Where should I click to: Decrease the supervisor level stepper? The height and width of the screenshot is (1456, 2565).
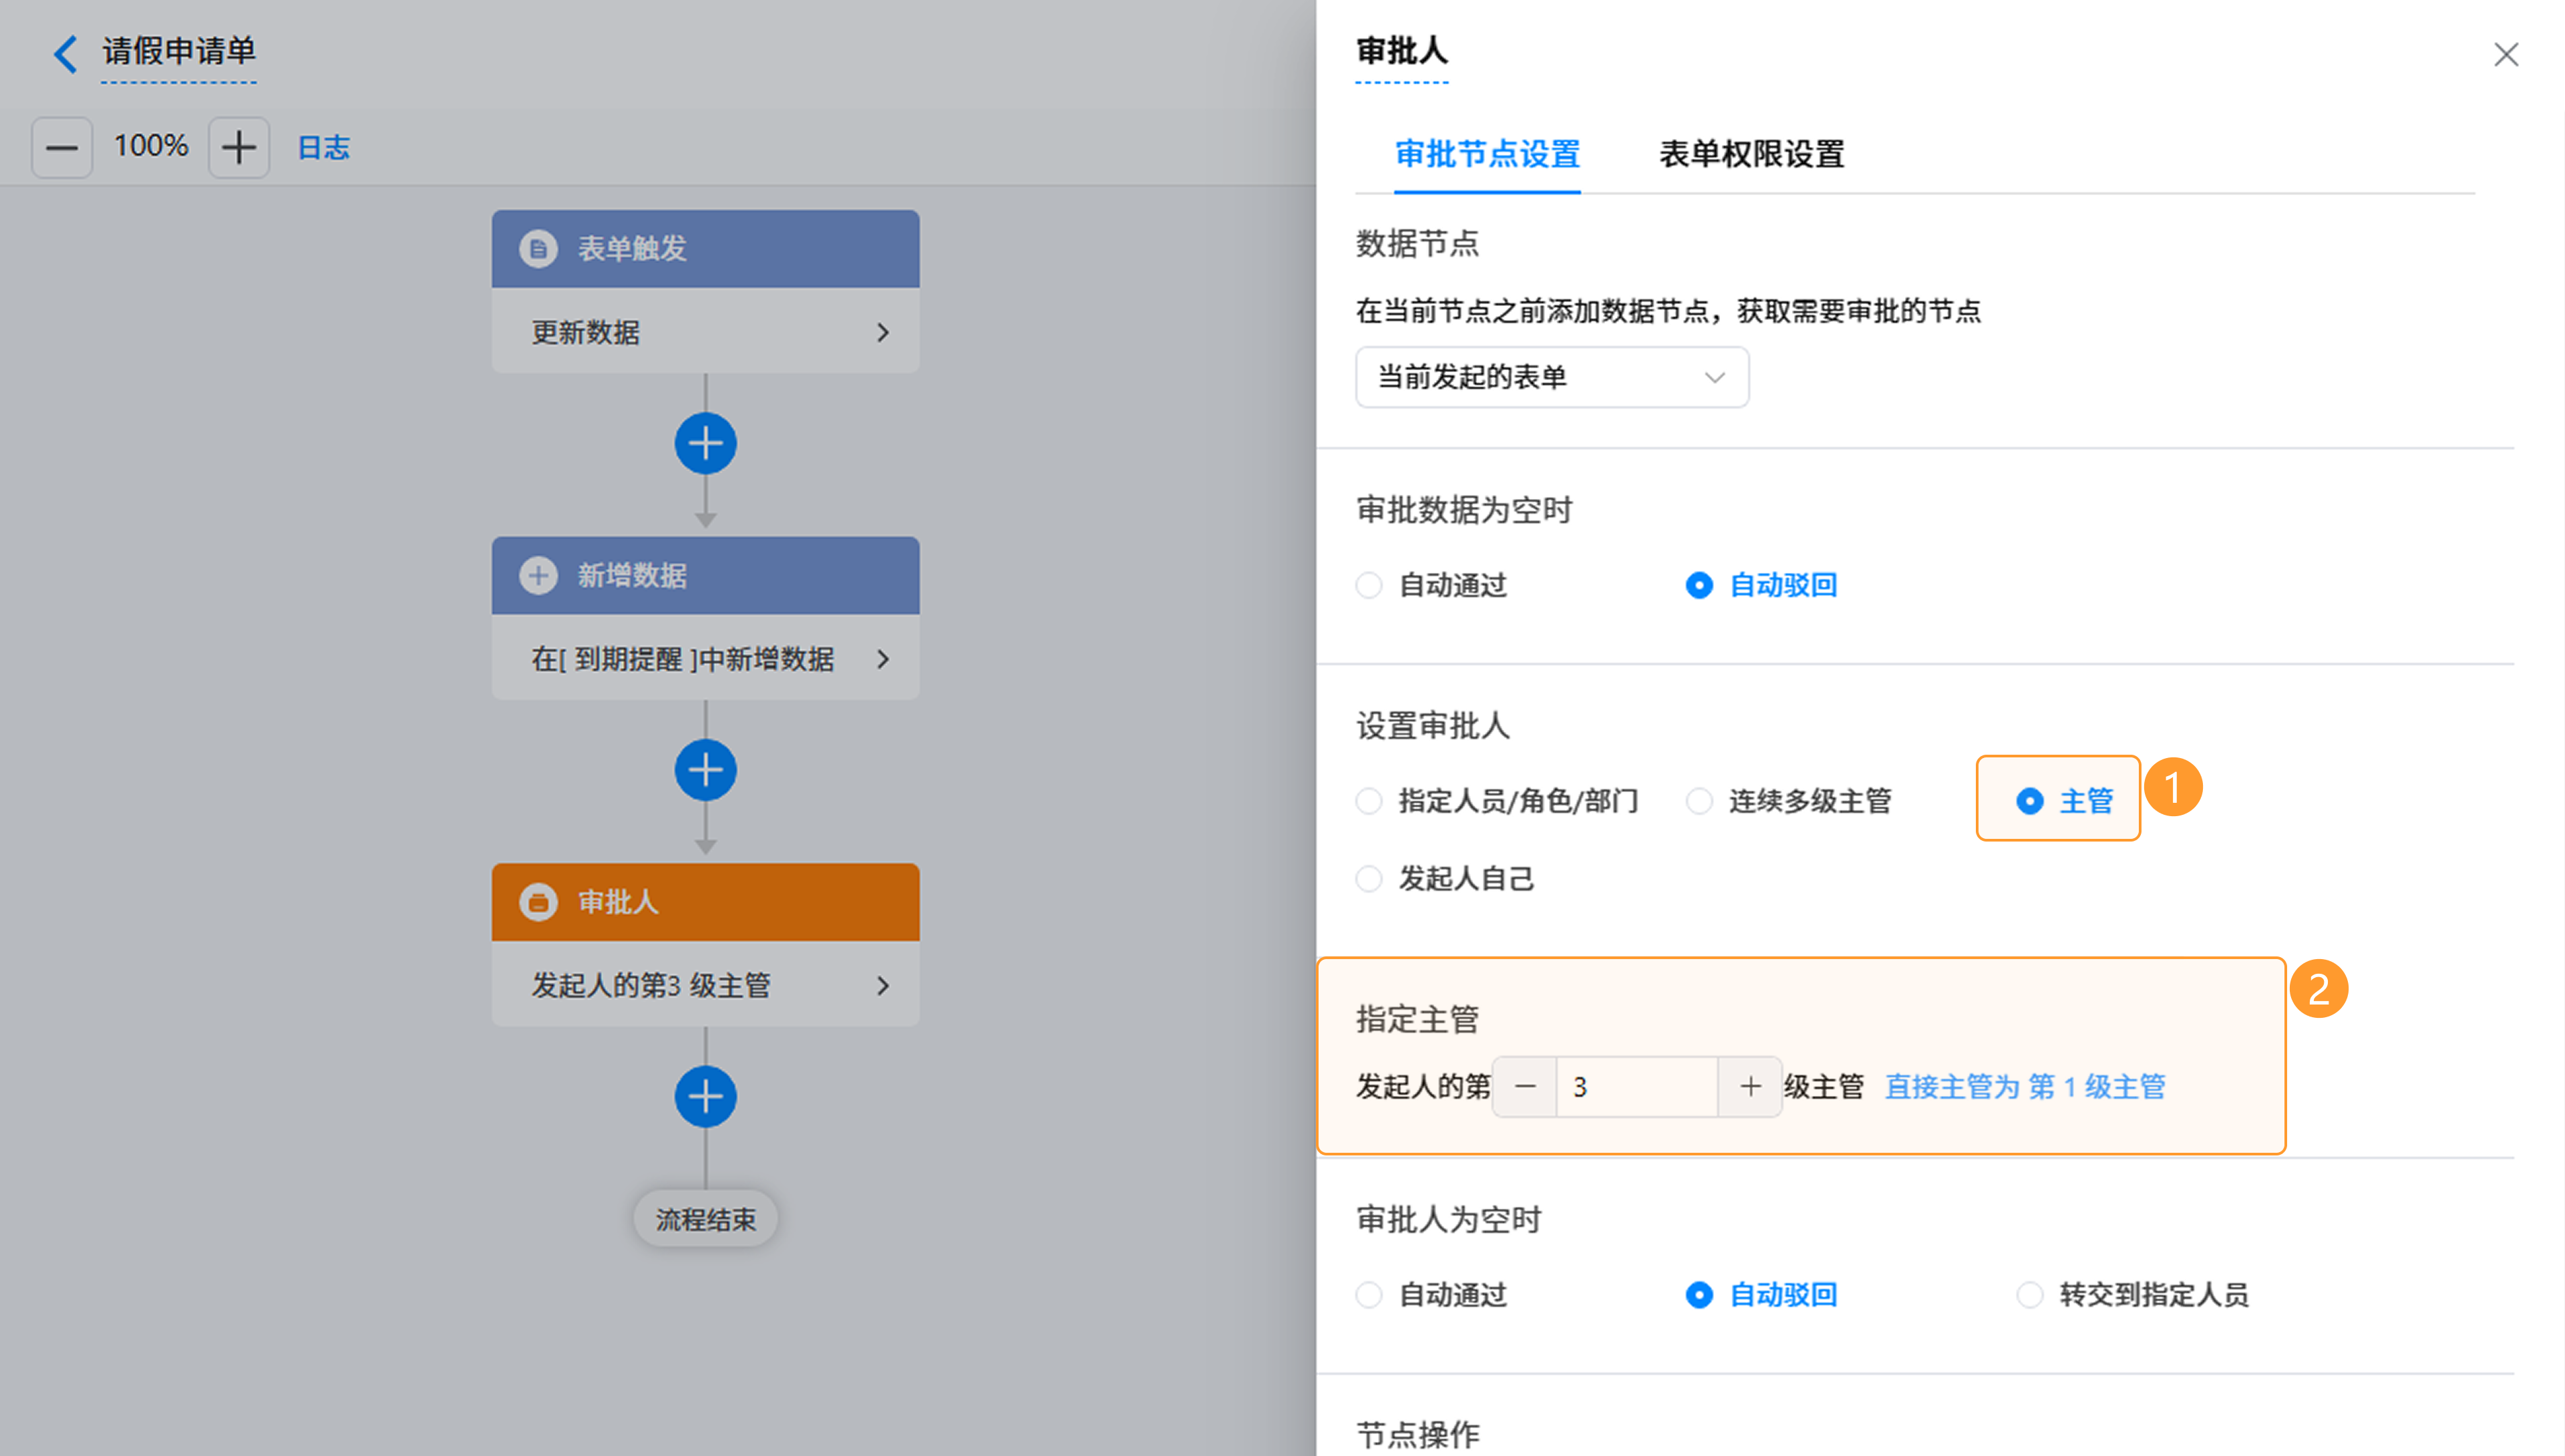click(1525, 1087)
